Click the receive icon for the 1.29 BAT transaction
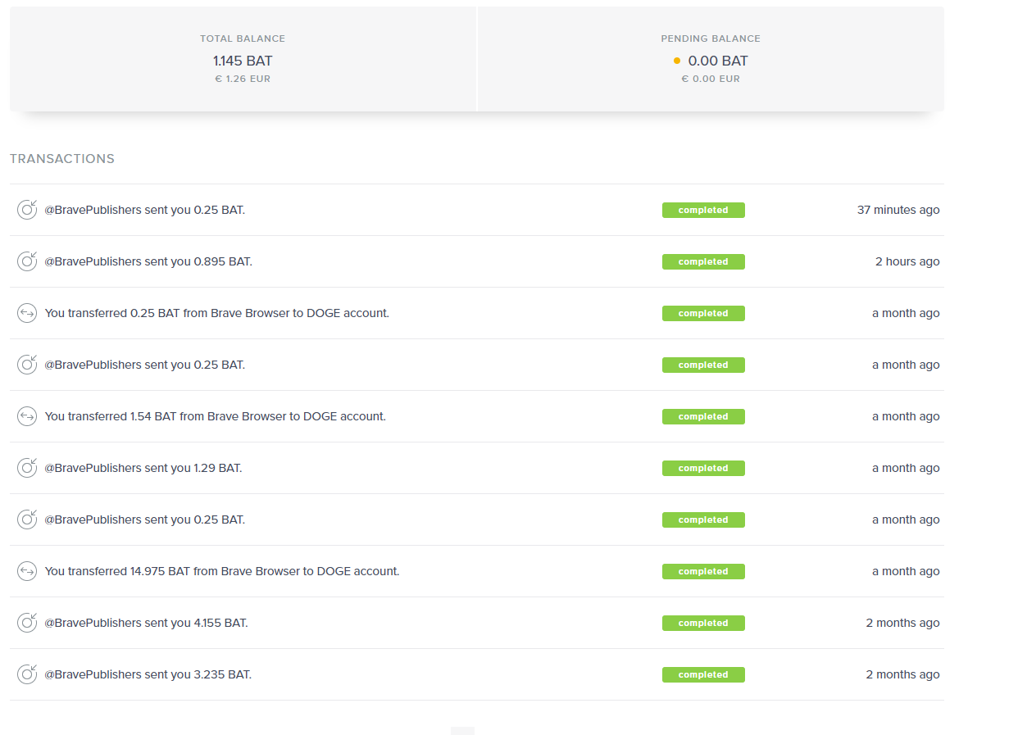This screenshot has height=735, width=1027. pos(27,468)
